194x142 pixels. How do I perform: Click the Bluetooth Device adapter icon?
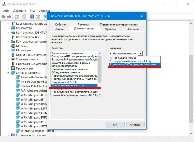(18, 77)
